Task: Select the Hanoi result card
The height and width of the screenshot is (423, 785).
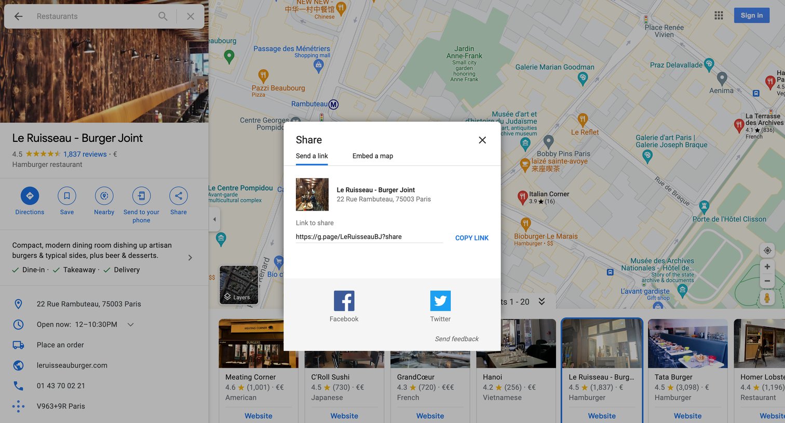Action: 516,371
